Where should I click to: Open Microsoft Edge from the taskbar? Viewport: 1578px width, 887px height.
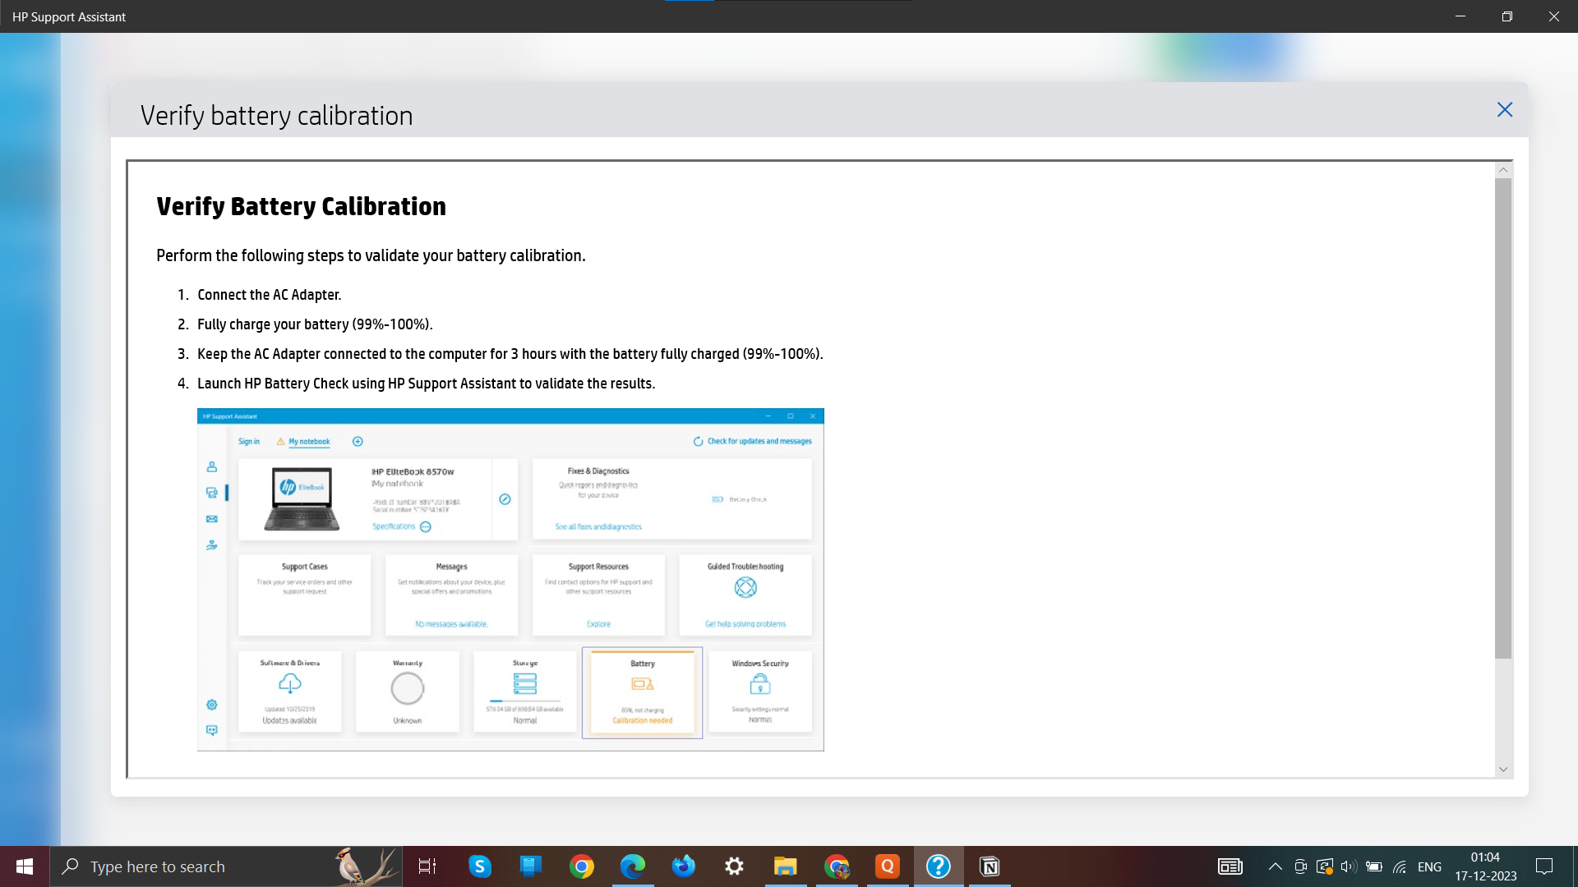coord(633,866)
